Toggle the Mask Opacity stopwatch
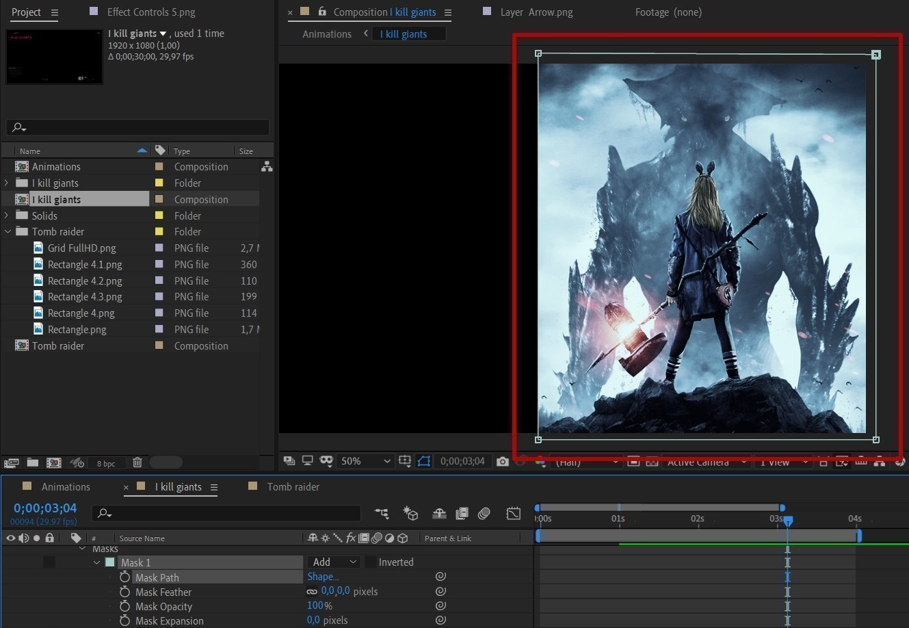The width and height of the screenshot is (909, 628). click(124, 606)
